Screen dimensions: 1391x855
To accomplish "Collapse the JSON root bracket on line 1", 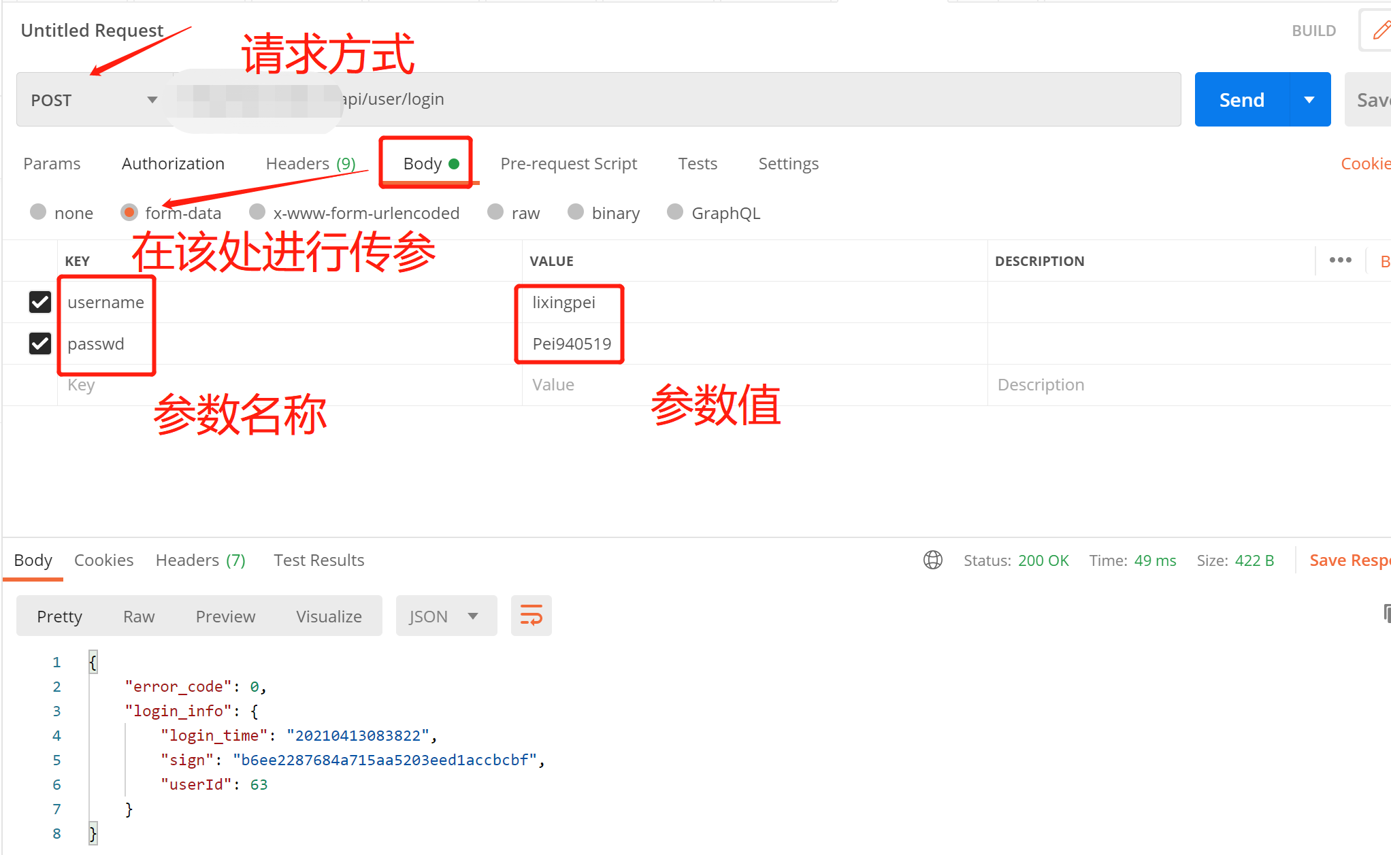I will [x=93, y=662].
